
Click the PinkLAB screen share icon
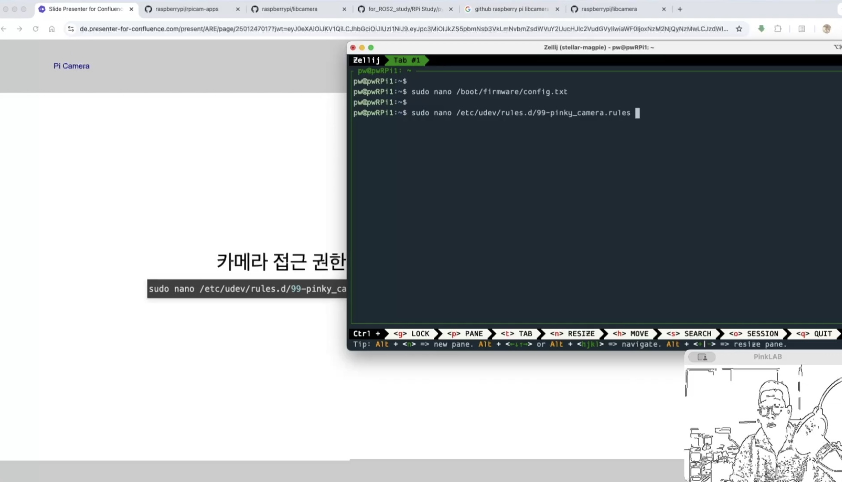[702, 357]
